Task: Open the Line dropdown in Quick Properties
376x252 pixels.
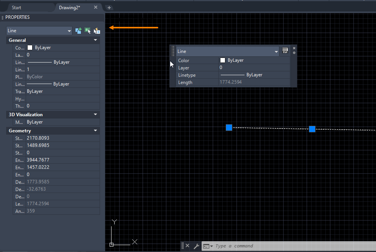Action: (x=228, y=51)
